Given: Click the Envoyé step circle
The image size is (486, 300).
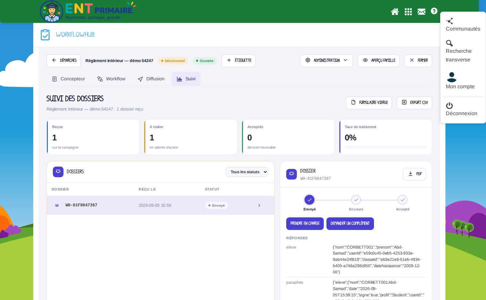Looking at the screenshot, I should (x=309, y=200).
